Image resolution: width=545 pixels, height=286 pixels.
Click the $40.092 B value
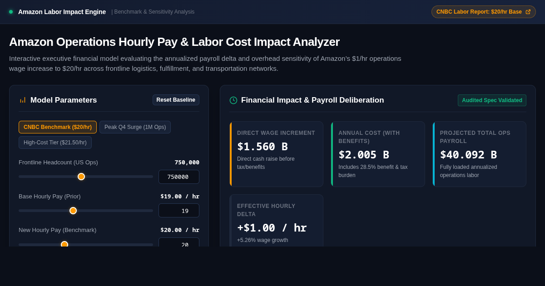(468, 155)
